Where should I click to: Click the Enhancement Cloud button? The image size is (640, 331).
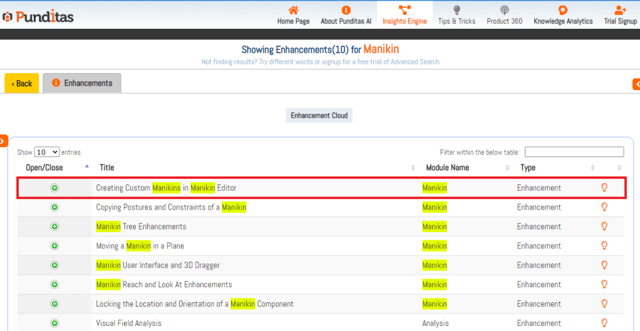(319, 116)
